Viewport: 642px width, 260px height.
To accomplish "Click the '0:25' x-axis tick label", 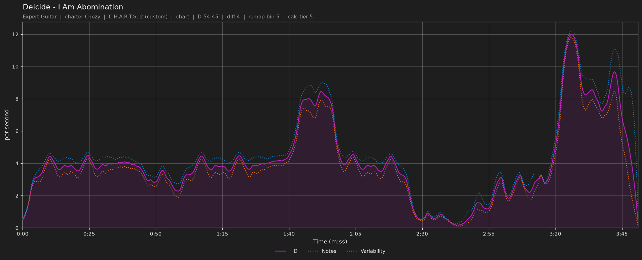I will 89,234.
